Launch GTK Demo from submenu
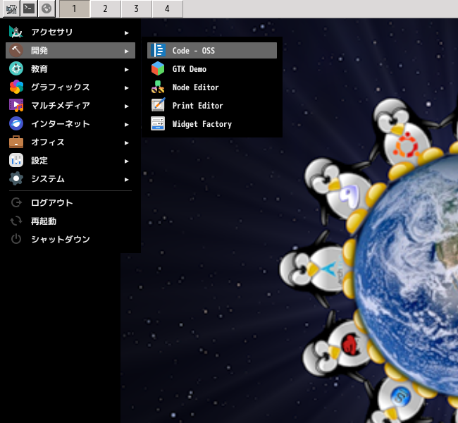This screenshot has width=458, height=423. coord(212,68)
